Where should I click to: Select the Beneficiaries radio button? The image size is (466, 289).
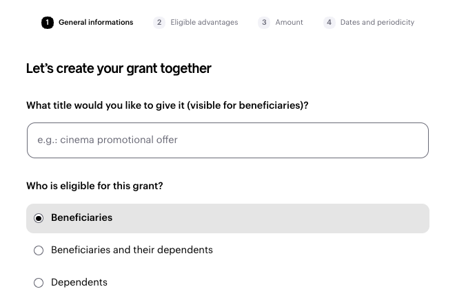pos(39,218)
